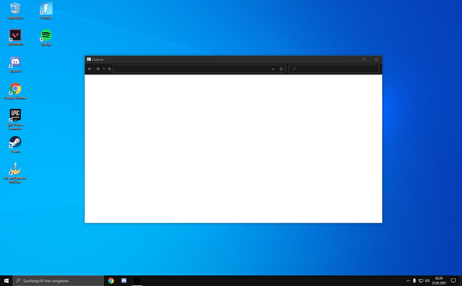Select the Papierkorb desktop icon

point(16,11)
